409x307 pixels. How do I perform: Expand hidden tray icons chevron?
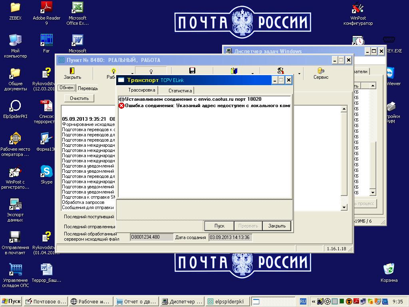pyautogui.click(x=314, y=301)
